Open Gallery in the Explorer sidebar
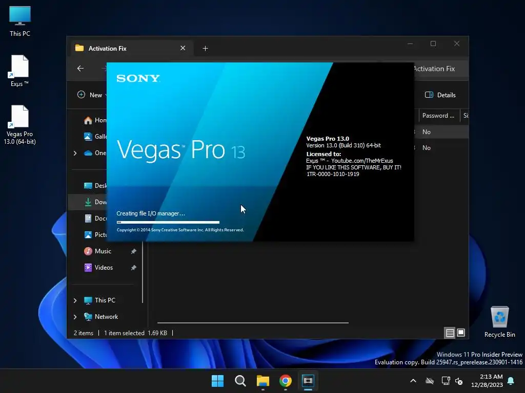The image size is (525, 393). coord(95,136)
